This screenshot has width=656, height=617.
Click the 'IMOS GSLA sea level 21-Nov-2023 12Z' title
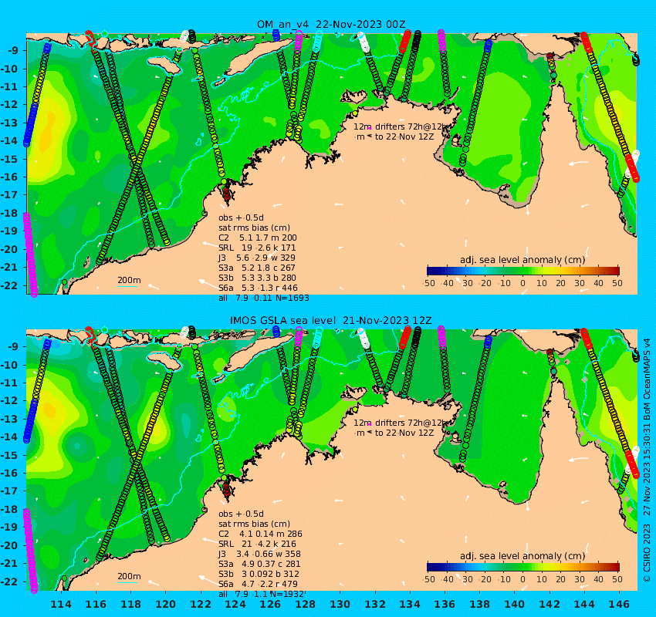(x=330, y=320)
